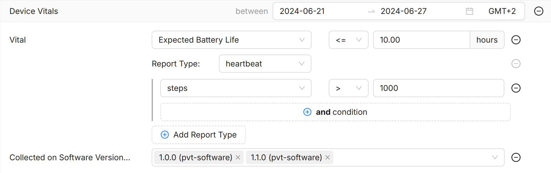The height and width of the screenshot is (173, 551).
Task: Remove the heartbeat report type row
Action: pos(516,64)
